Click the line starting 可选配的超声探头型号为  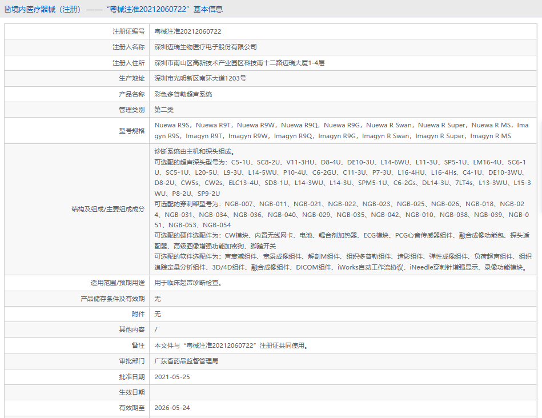coord(343,178)
